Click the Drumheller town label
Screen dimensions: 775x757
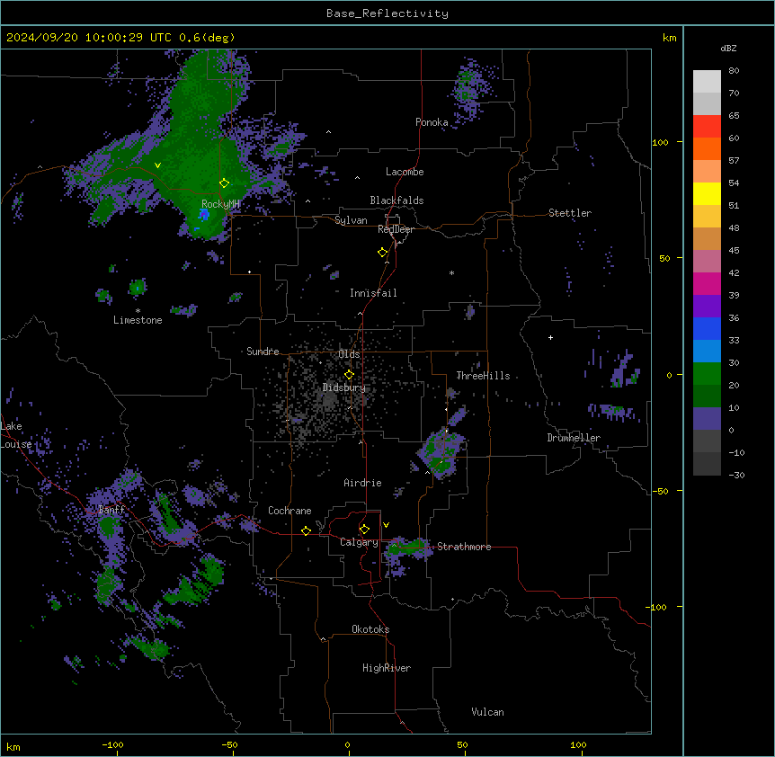(x=574, y=438)
